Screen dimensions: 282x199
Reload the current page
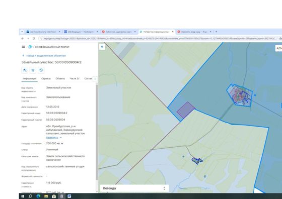click(x=34, y=38)
